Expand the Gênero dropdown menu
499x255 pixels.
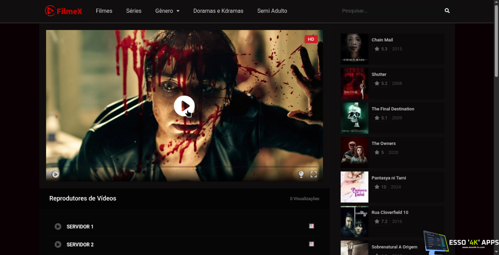coord(167,11)
